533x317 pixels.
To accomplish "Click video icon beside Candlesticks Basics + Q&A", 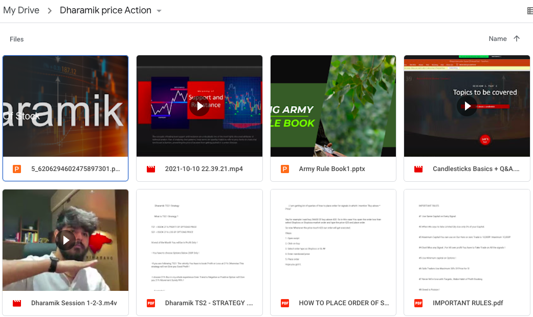I will [418, 169].
